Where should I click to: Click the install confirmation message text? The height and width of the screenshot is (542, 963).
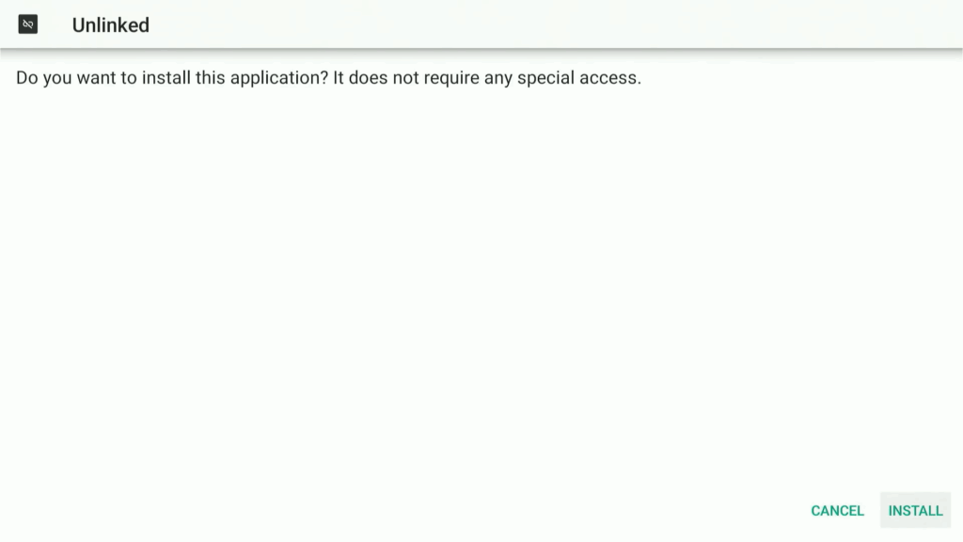point(328,78)
